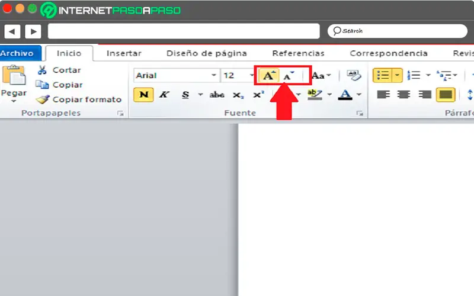
Task: Open the bullet library dropdown arrow
Action: [398, 75]
